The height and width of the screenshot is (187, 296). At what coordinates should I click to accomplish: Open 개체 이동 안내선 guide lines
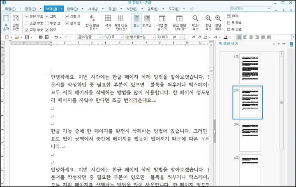120,23
